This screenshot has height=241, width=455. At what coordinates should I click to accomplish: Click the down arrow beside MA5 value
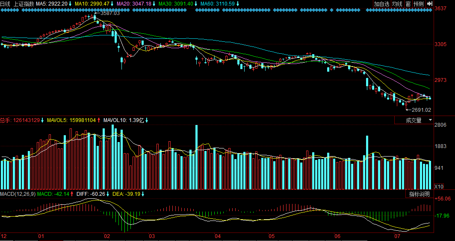point(71,4)
